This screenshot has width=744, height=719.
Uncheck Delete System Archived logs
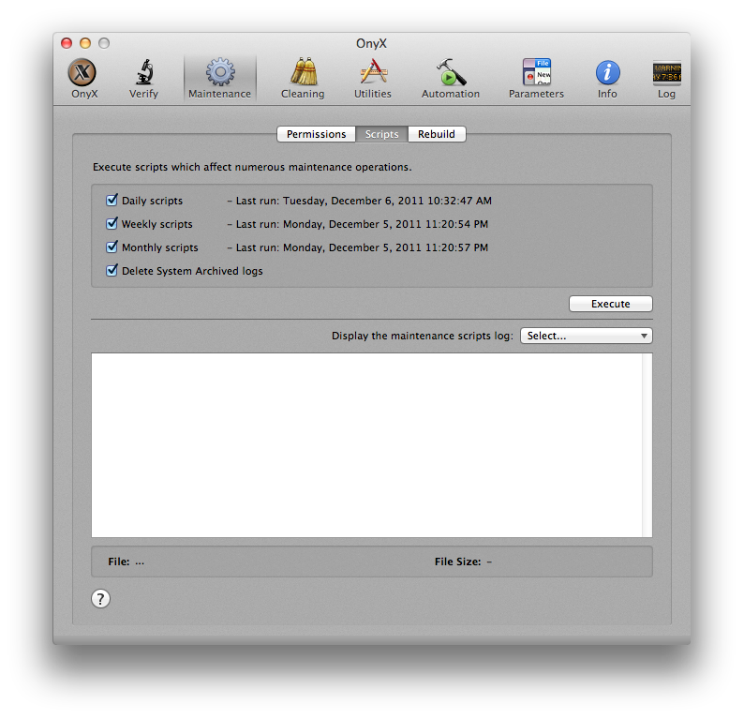tap(112, 271)
